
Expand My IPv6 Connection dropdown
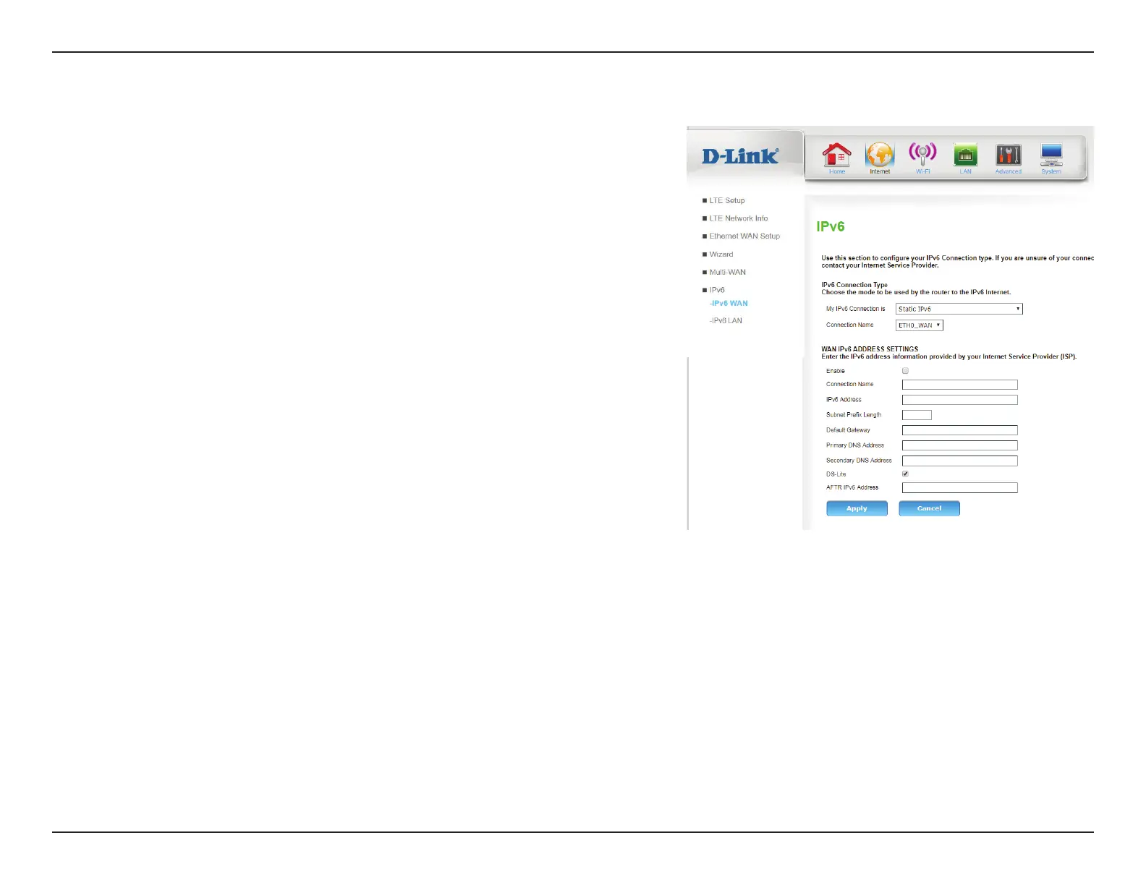click(959, 309)
